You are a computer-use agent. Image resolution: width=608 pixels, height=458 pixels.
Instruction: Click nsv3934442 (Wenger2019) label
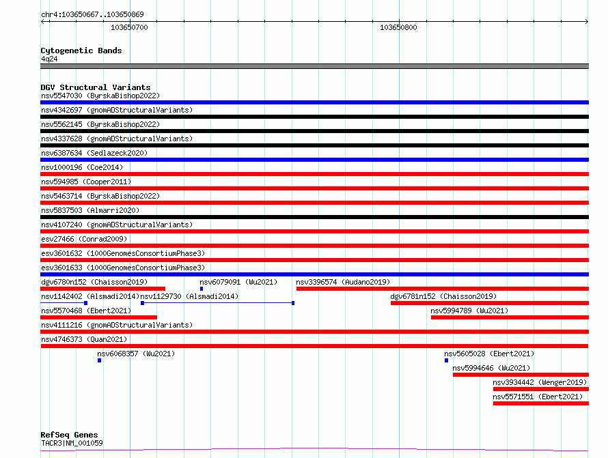click(540, 382)
